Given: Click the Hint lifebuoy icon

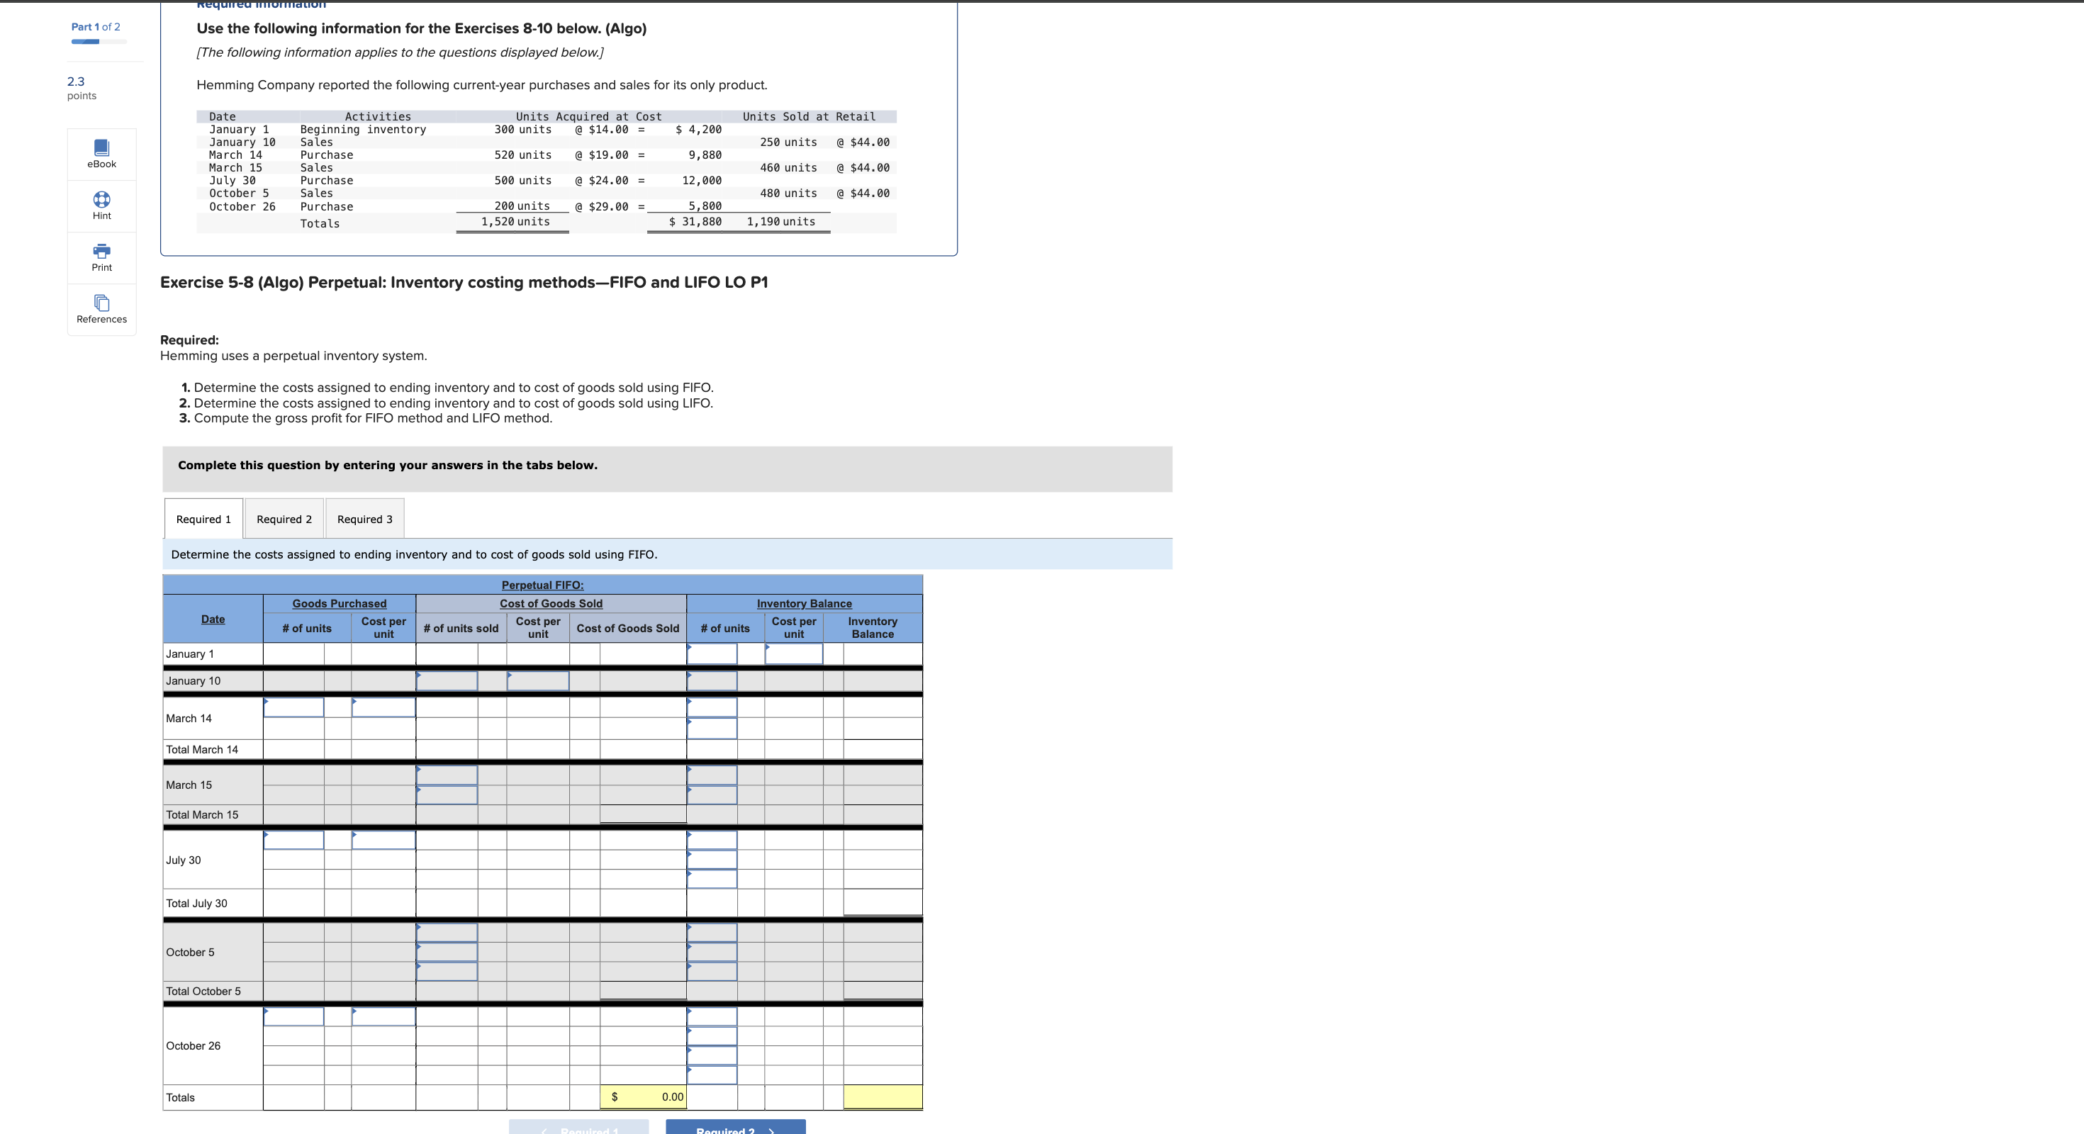Looking at the screenshot, I should pyautogui.click(x=101, y=200).
